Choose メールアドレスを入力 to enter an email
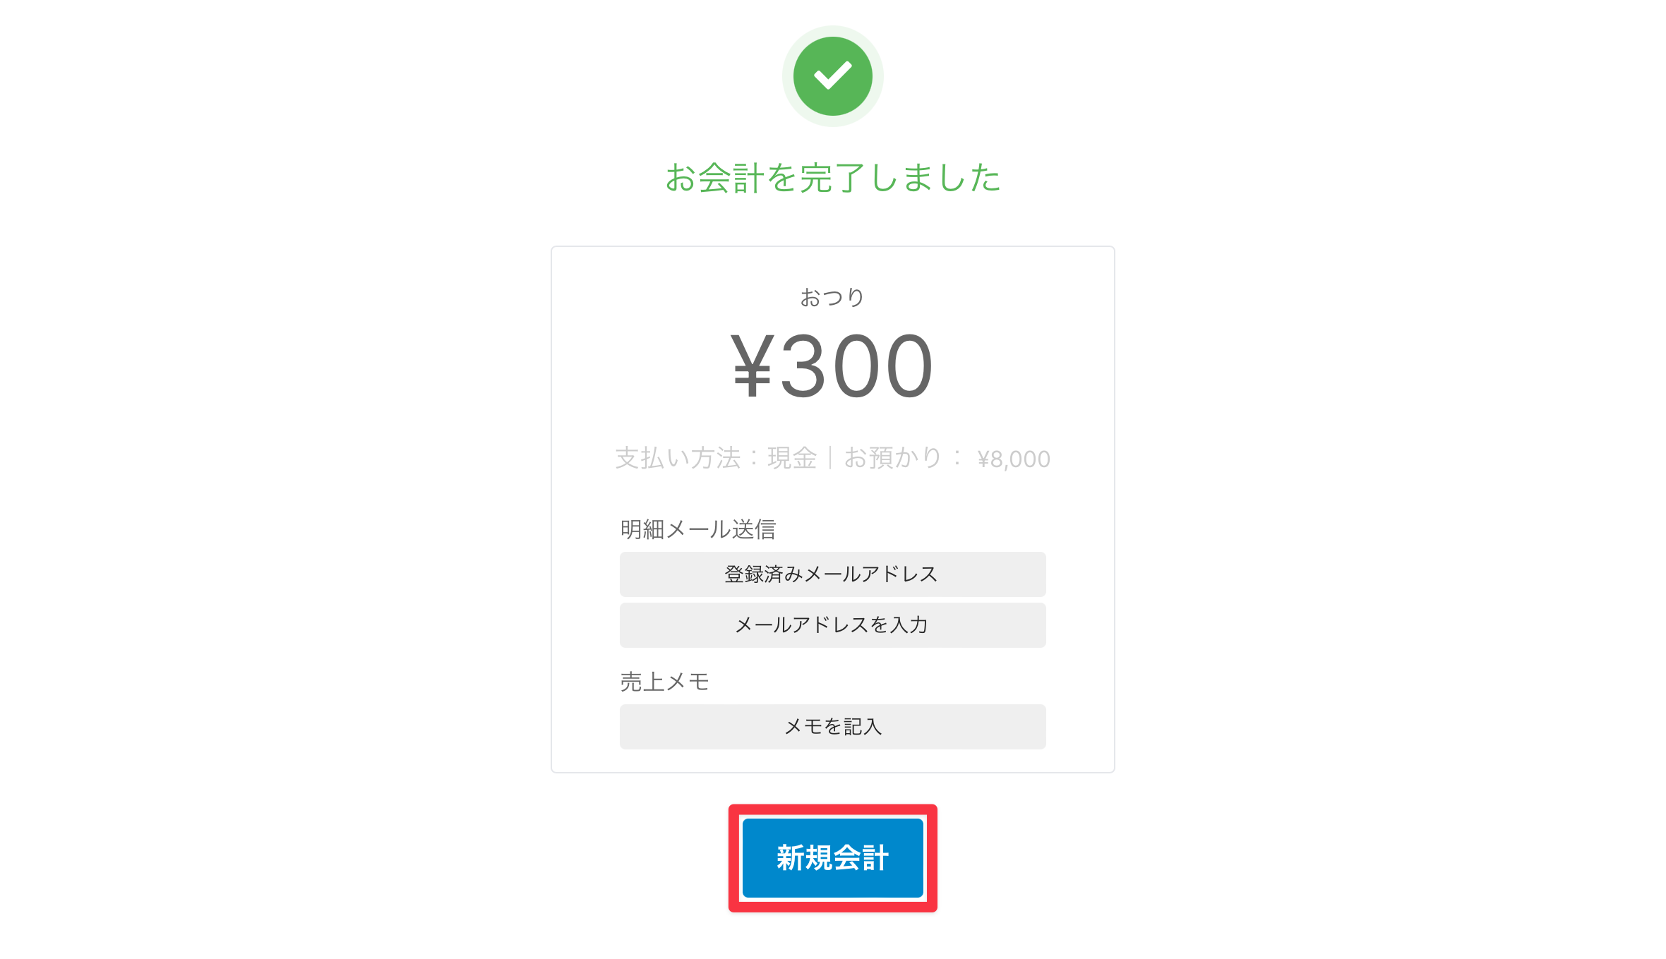The image size is (1666, 959). click(x=832, y=625)
